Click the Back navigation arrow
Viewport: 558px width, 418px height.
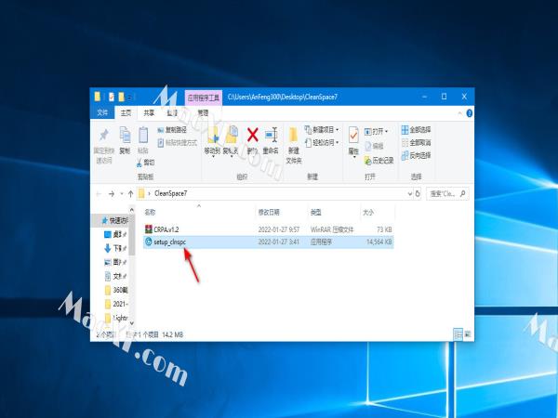pyautogui.click(x=99, y=194)
